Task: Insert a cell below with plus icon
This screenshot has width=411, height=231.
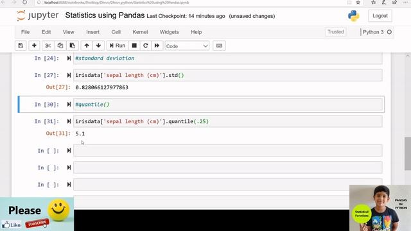Action: pyautogui.click(x=34, y=46)
